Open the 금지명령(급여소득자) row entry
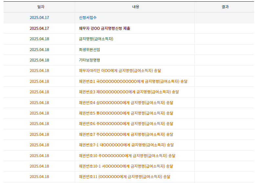 [96, 39]
